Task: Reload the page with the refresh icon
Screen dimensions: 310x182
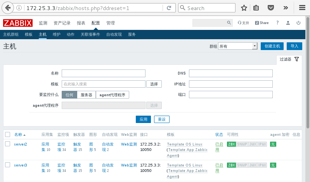Action: click(x=169, y=8)
